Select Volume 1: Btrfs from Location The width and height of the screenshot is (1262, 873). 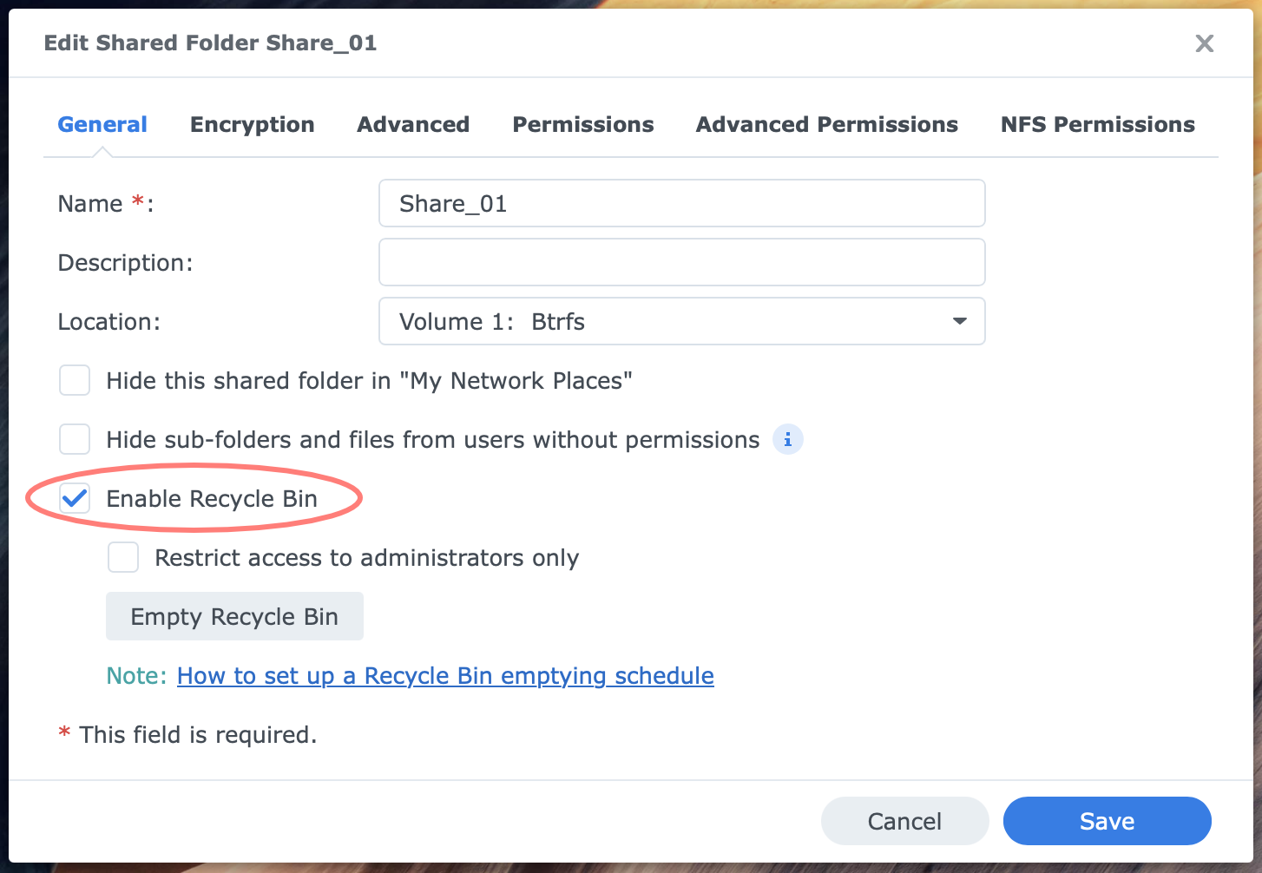pyautogui.click(x=681, y=321)
